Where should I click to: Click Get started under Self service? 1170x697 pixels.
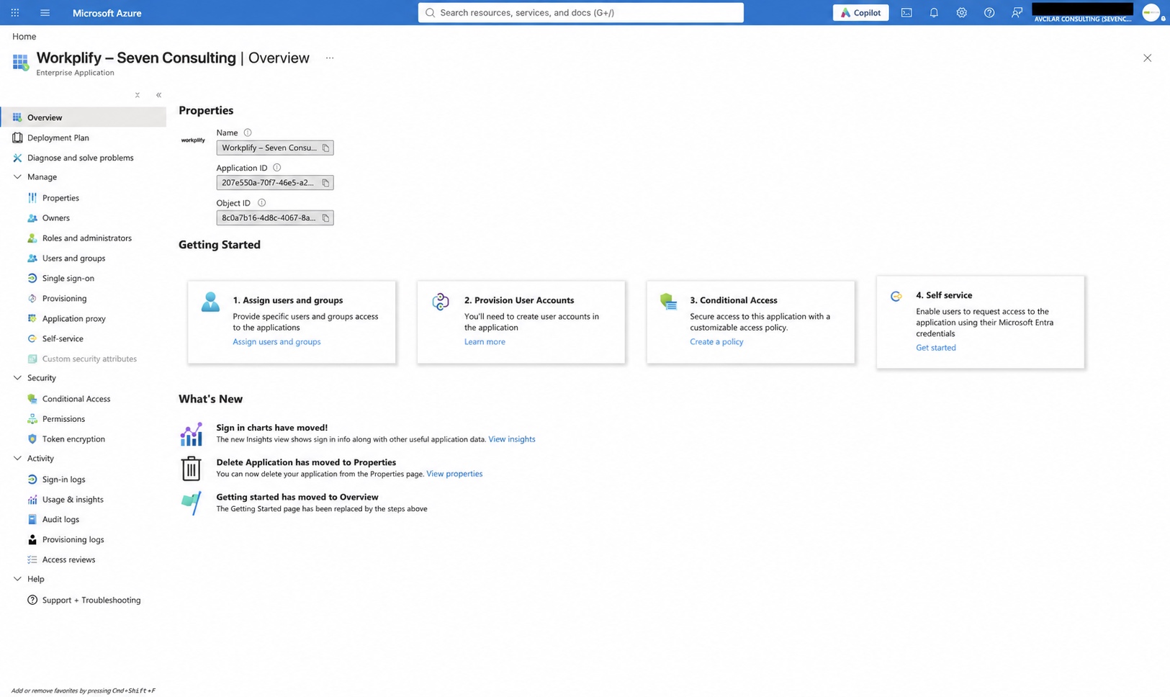coord(936,348)
